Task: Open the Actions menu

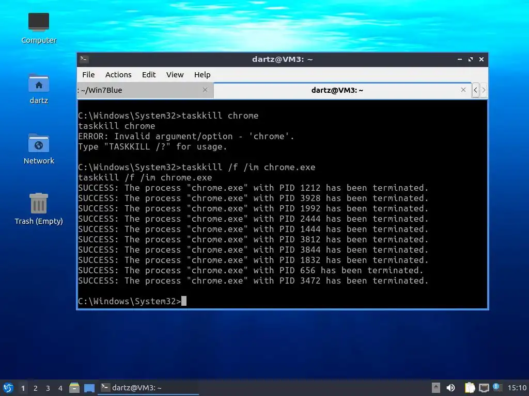Action: [x=118, y=75]
